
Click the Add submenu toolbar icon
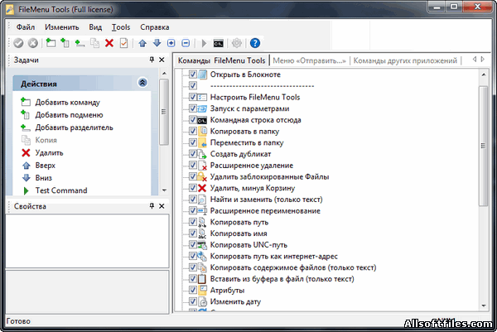point(65,43)
